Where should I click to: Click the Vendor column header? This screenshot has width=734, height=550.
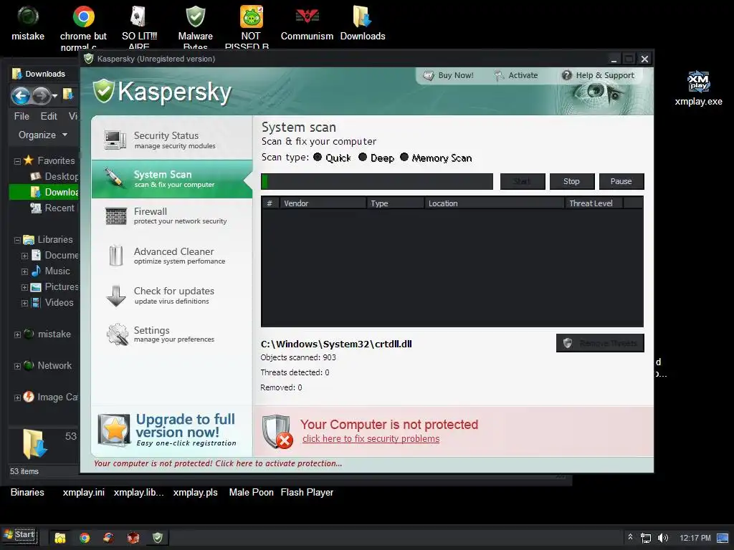322,203
